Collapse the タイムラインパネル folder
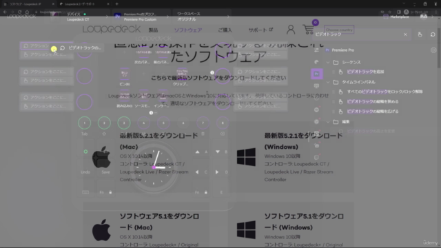 coord(328,82)
